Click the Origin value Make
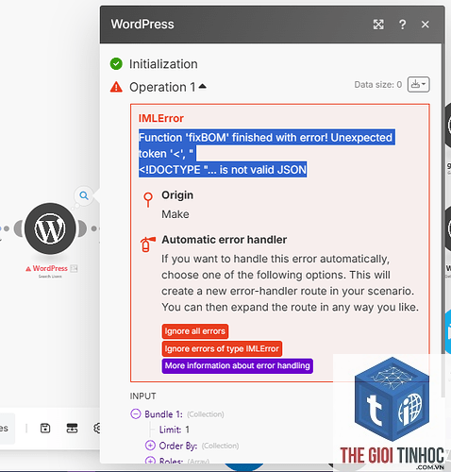The height and width of the screenshot is (472, 451). tap(175, 214)
